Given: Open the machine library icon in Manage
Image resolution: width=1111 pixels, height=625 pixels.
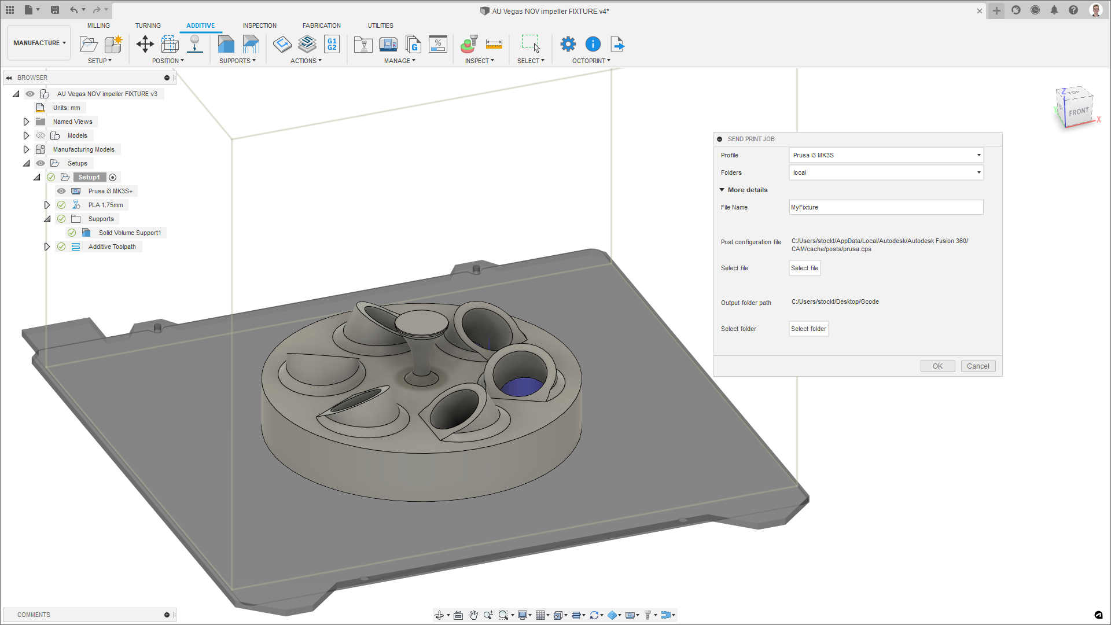Looking at the screenshot, I should pos(388,44).
